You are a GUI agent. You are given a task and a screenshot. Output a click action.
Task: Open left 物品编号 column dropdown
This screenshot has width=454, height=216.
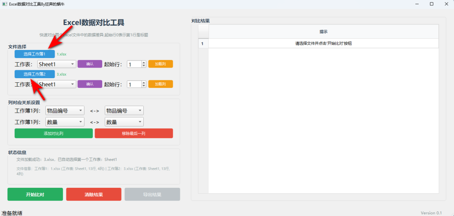[x=65, y=111]
